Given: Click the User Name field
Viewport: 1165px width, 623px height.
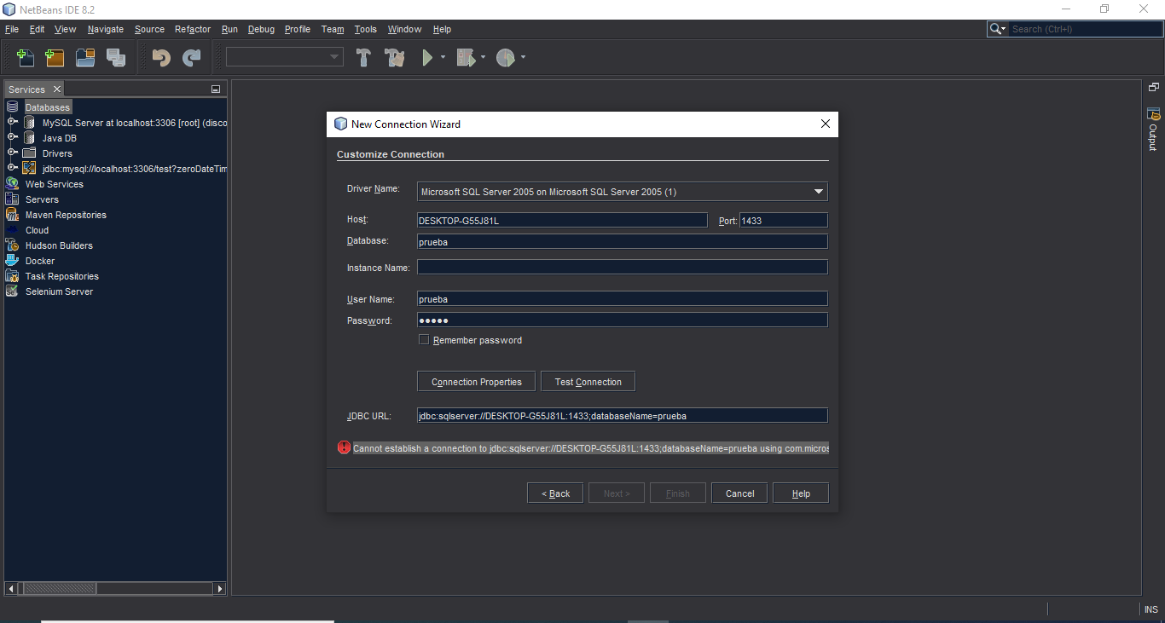Looking at the screenshot, I should tap(622, 299).
